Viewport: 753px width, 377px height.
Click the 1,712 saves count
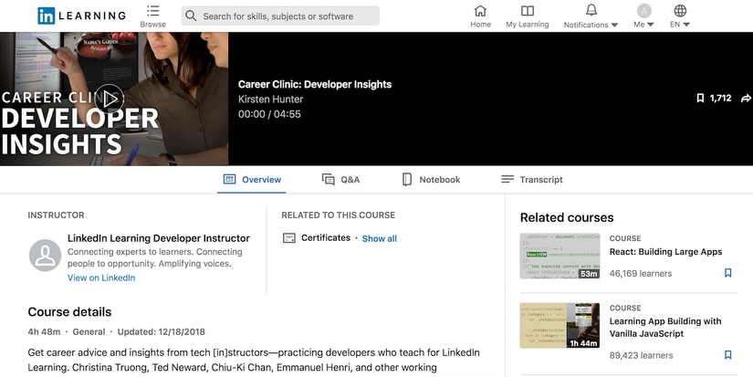coord(721,99)
